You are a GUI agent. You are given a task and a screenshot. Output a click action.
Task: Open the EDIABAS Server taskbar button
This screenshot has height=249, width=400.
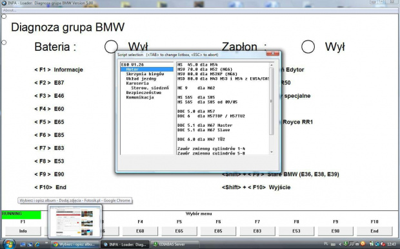click(175, 244)
